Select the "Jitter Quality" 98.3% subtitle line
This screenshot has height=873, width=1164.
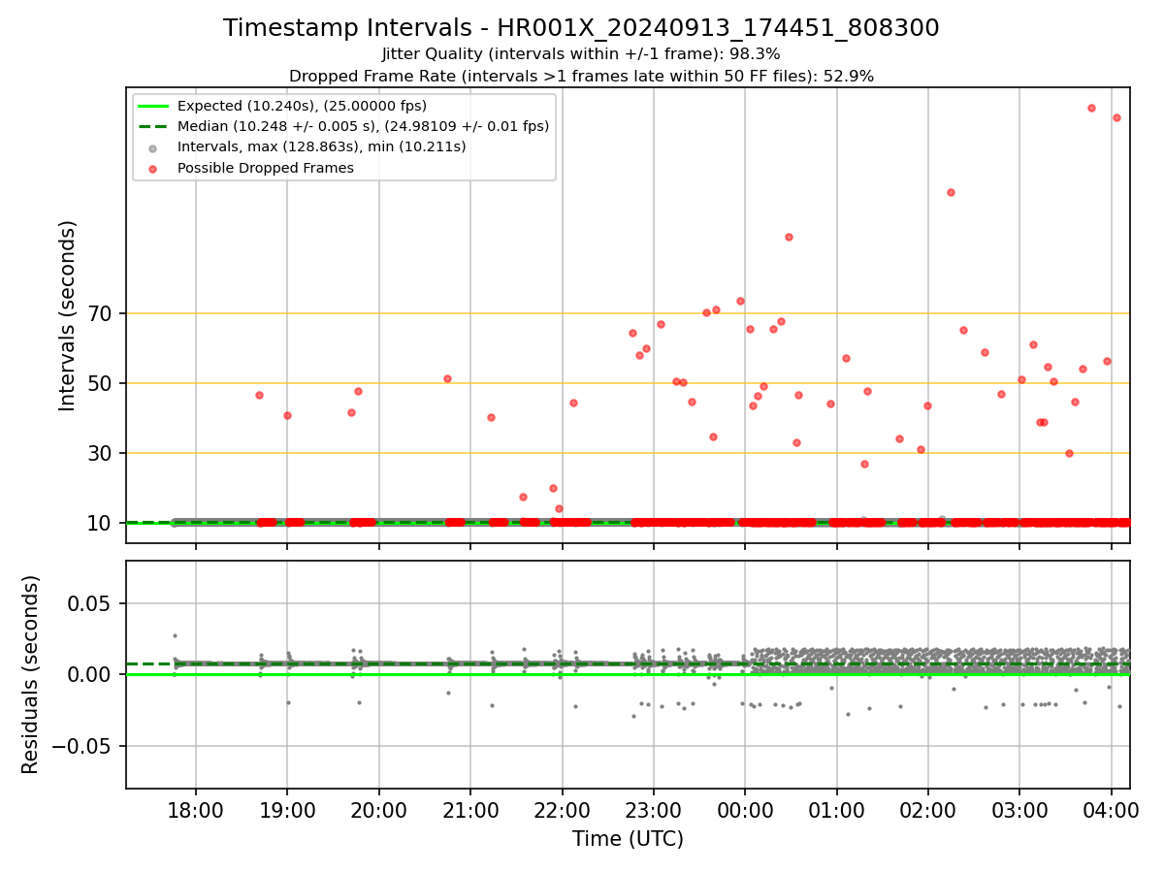coord(581,54)
